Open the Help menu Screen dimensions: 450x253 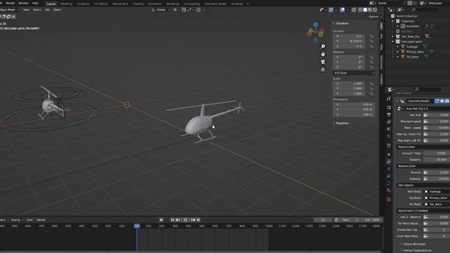pos(35,3)
